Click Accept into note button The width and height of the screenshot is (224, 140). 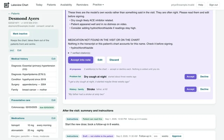[80, 60]
